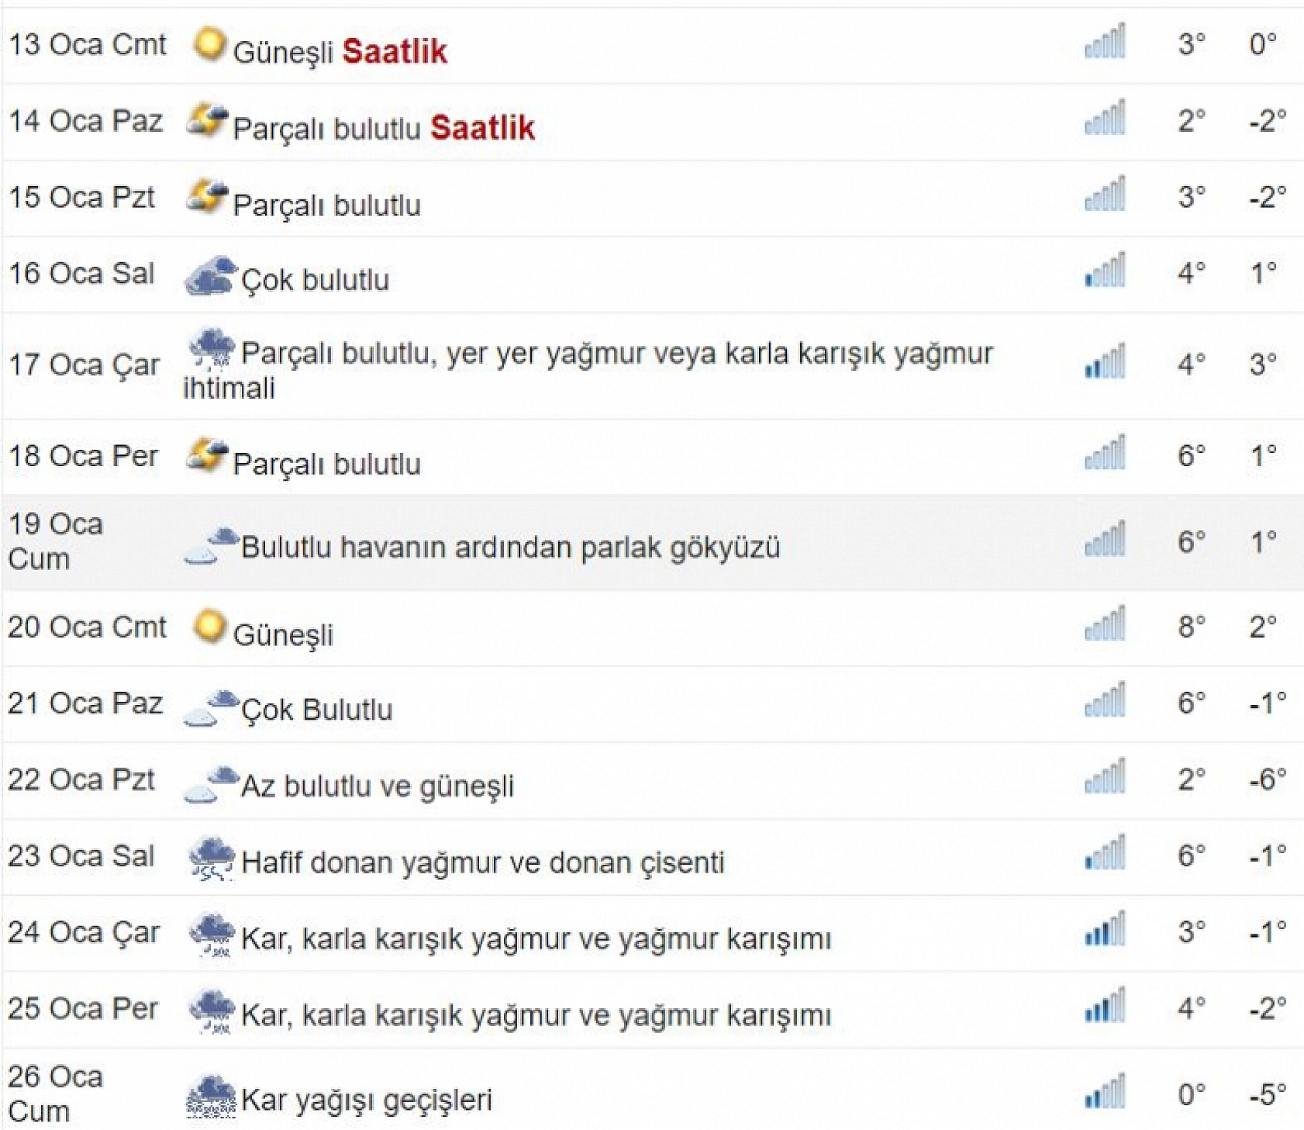Click the snow icon for 26 Oca Cum
This screenshot has height=1130, width=1304.
pyautogui.click(x=212, y=1097)
